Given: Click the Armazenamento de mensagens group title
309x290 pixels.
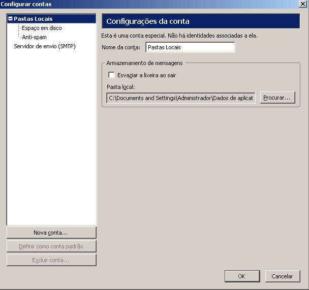Looking at the screenshot, I should (x=145, y=63).
